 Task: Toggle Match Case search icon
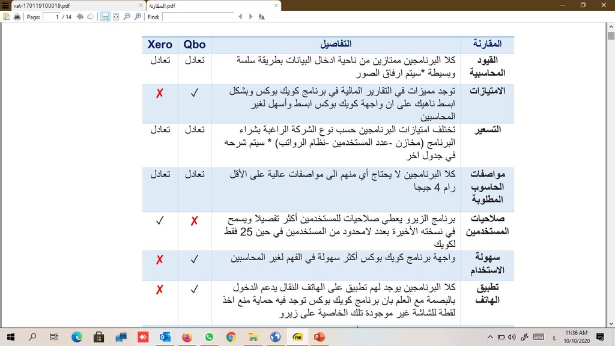262,17
